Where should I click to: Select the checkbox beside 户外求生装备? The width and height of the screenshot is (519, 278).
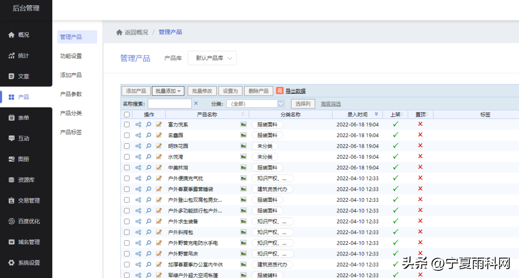127,221
